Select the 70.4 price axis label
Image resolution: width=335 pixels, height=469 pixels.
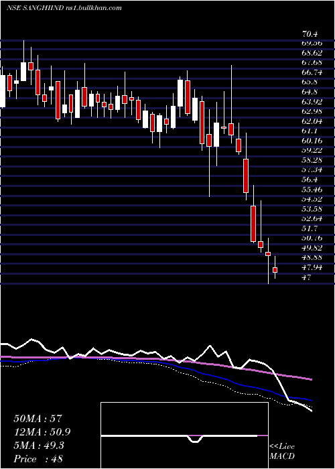coord(310,33)
